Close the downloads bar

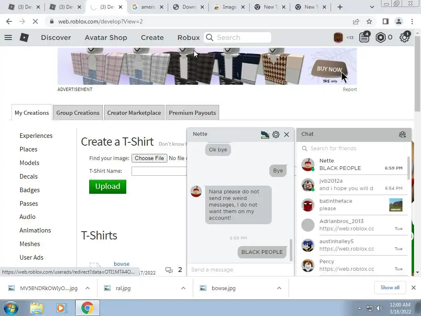click(x=414, y=288)
